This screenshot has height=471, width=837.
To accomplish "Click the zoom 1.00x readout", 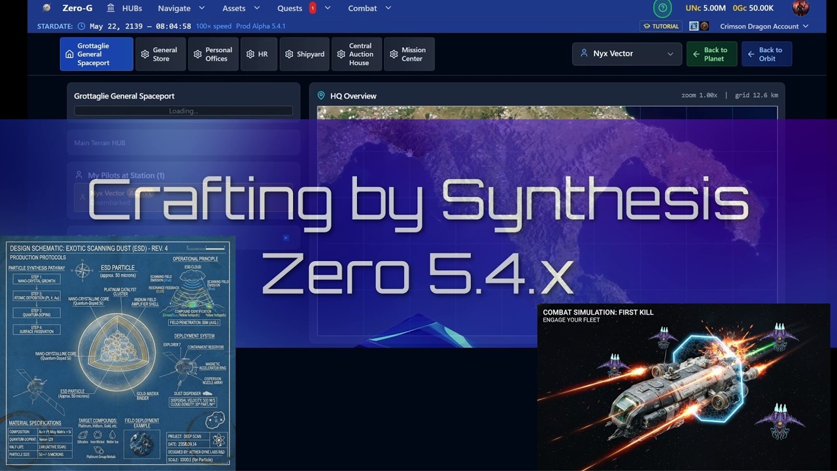I will [x=699, y=96].
